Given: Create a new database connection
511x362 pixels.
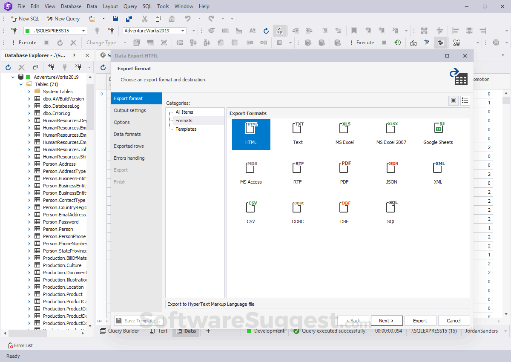Looking at the screenshot, I should coord(51,67).
